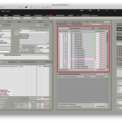Open the ZUSATZDATEN tab
The image size is (122, 122).
click(40, 62)
